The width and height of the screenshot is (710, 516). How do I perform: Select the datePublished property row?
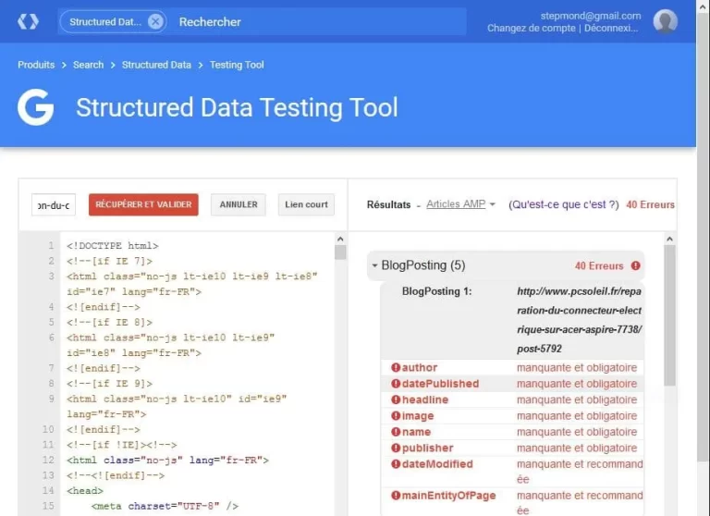coord(512,384)
